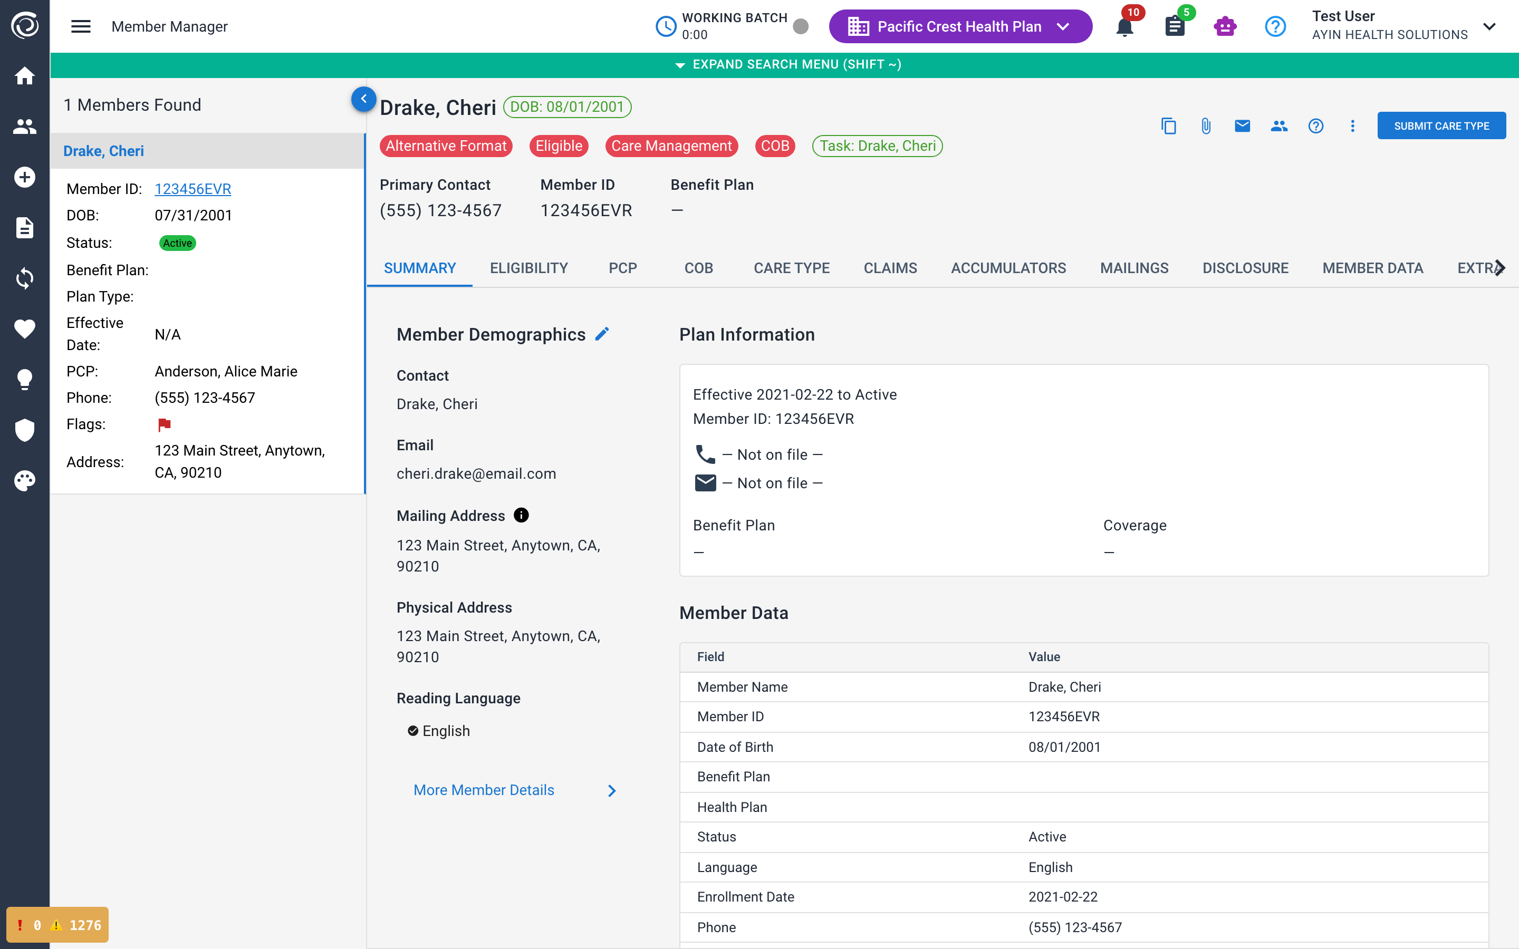Open the Disclosure tab
Screen dimensions: 1519x949
click(x=1245, y=268)
